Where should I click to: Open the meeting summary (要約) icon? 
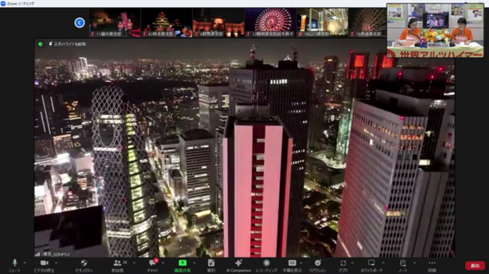point(211,263)
